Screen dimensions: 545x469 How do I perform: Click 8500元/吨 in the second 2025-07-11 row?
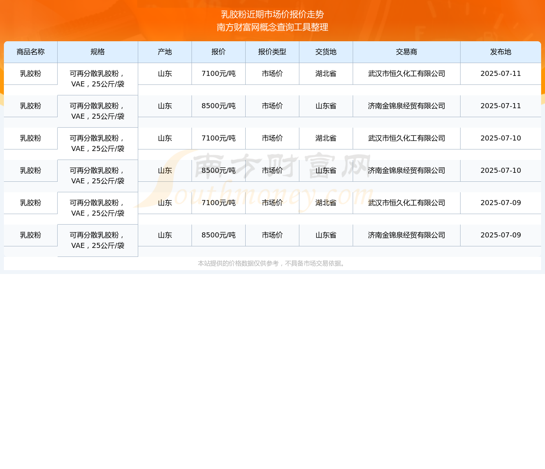219,106
